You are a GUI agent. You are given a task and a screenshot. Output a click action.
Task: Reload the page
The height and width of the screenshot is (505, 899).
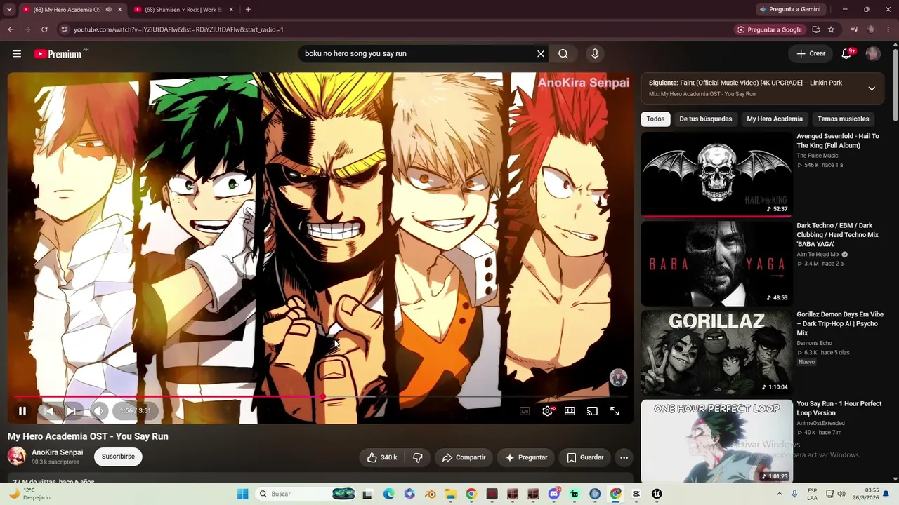pyautogui.click(x=44, y=29)
